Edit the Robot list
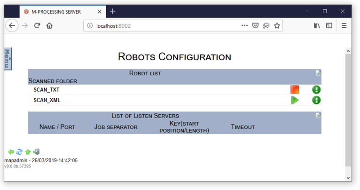Screen dimensions: 360x190 [318, 73]
